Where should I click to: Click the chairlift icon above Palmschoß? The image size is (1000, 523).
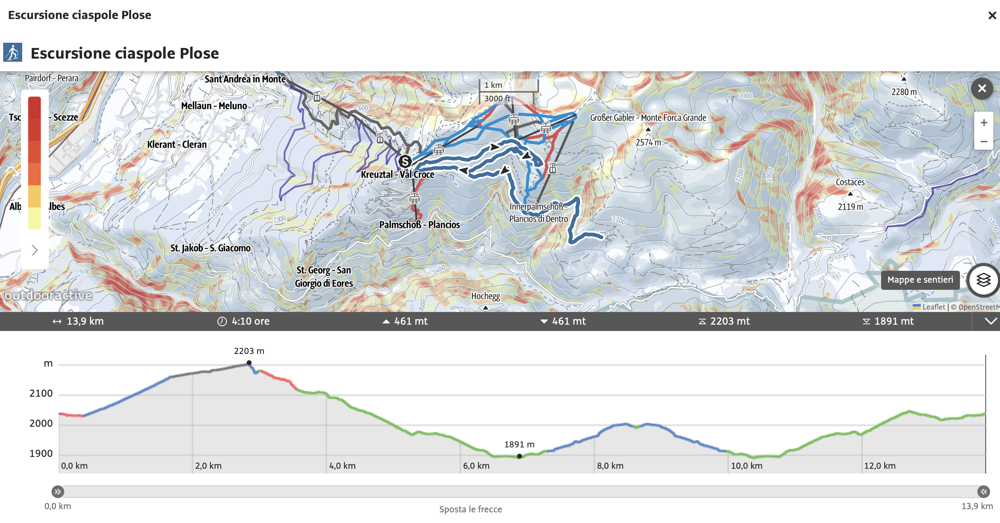coord(415,198)
